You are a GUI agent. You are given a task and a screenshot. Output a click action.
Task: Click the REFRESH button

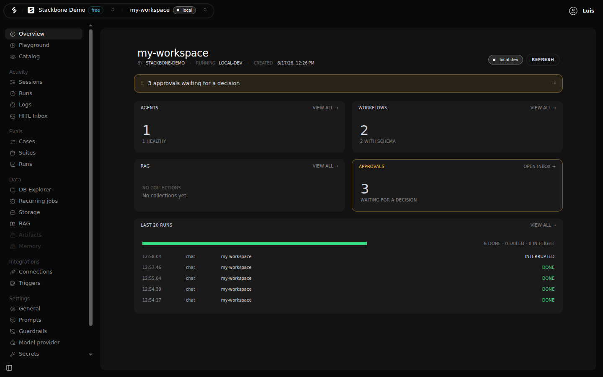click(543, 60)
